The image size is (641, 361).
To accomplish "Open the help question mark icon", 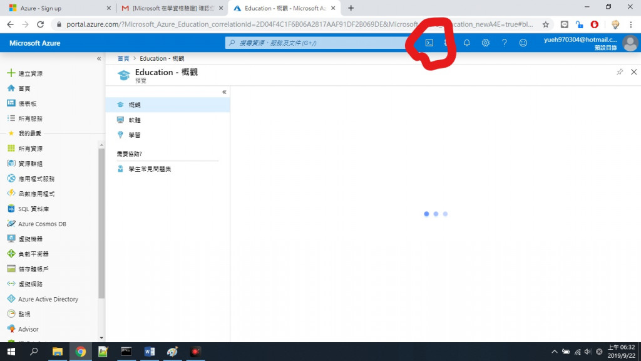I will (x=504, y=43).
